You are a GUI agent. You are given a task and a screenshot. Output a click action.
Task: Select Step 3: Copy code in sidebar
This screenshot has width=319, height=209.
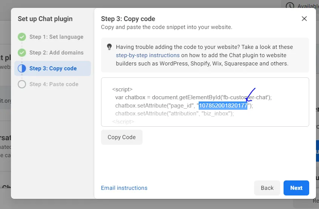pos(53,68)
